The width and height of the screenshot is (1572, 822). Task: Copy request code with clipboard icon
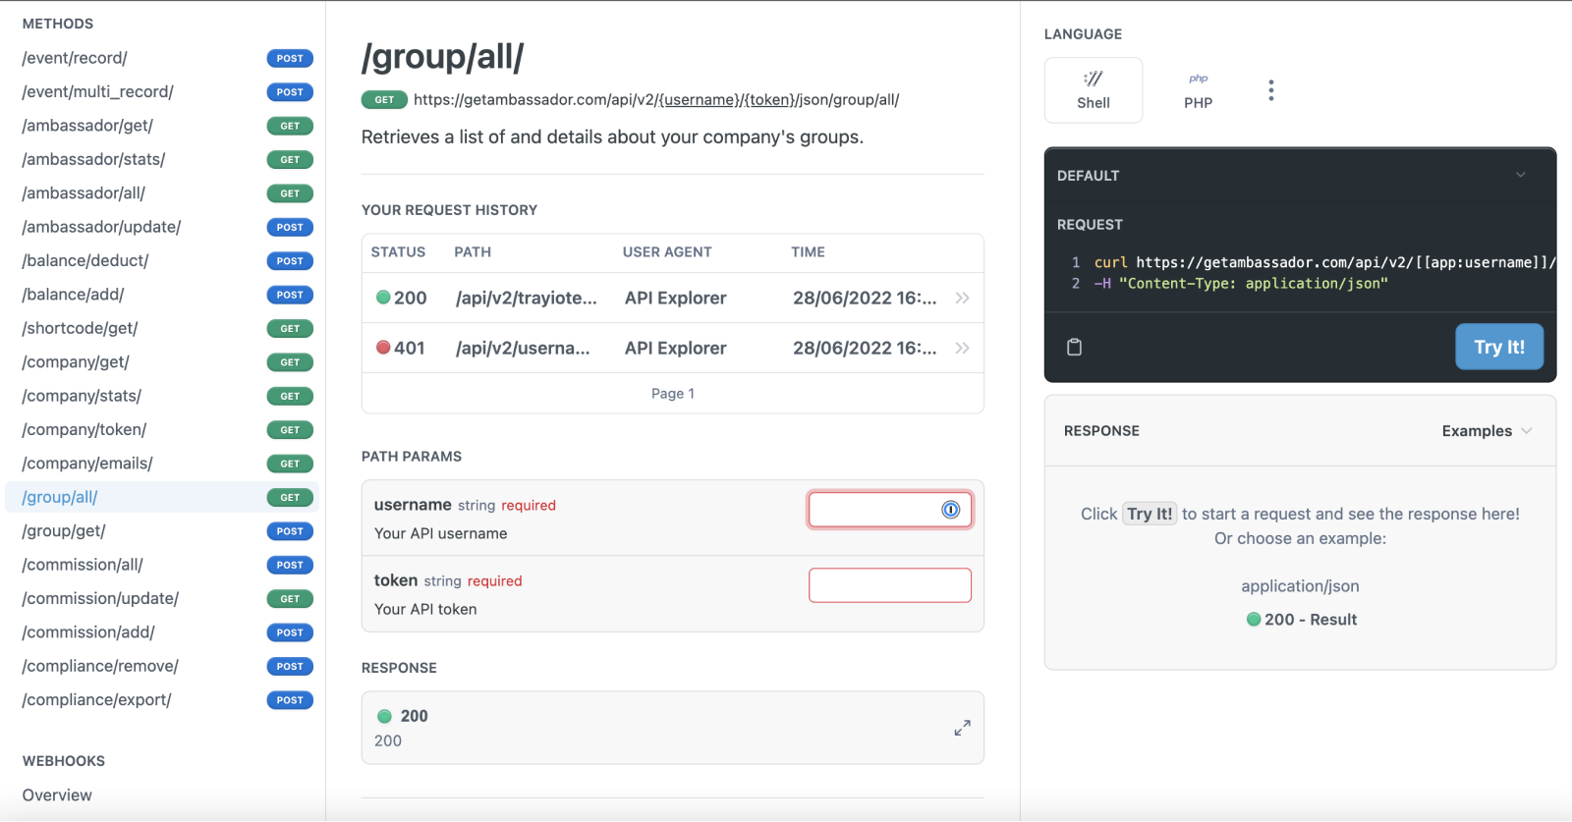1074,347
